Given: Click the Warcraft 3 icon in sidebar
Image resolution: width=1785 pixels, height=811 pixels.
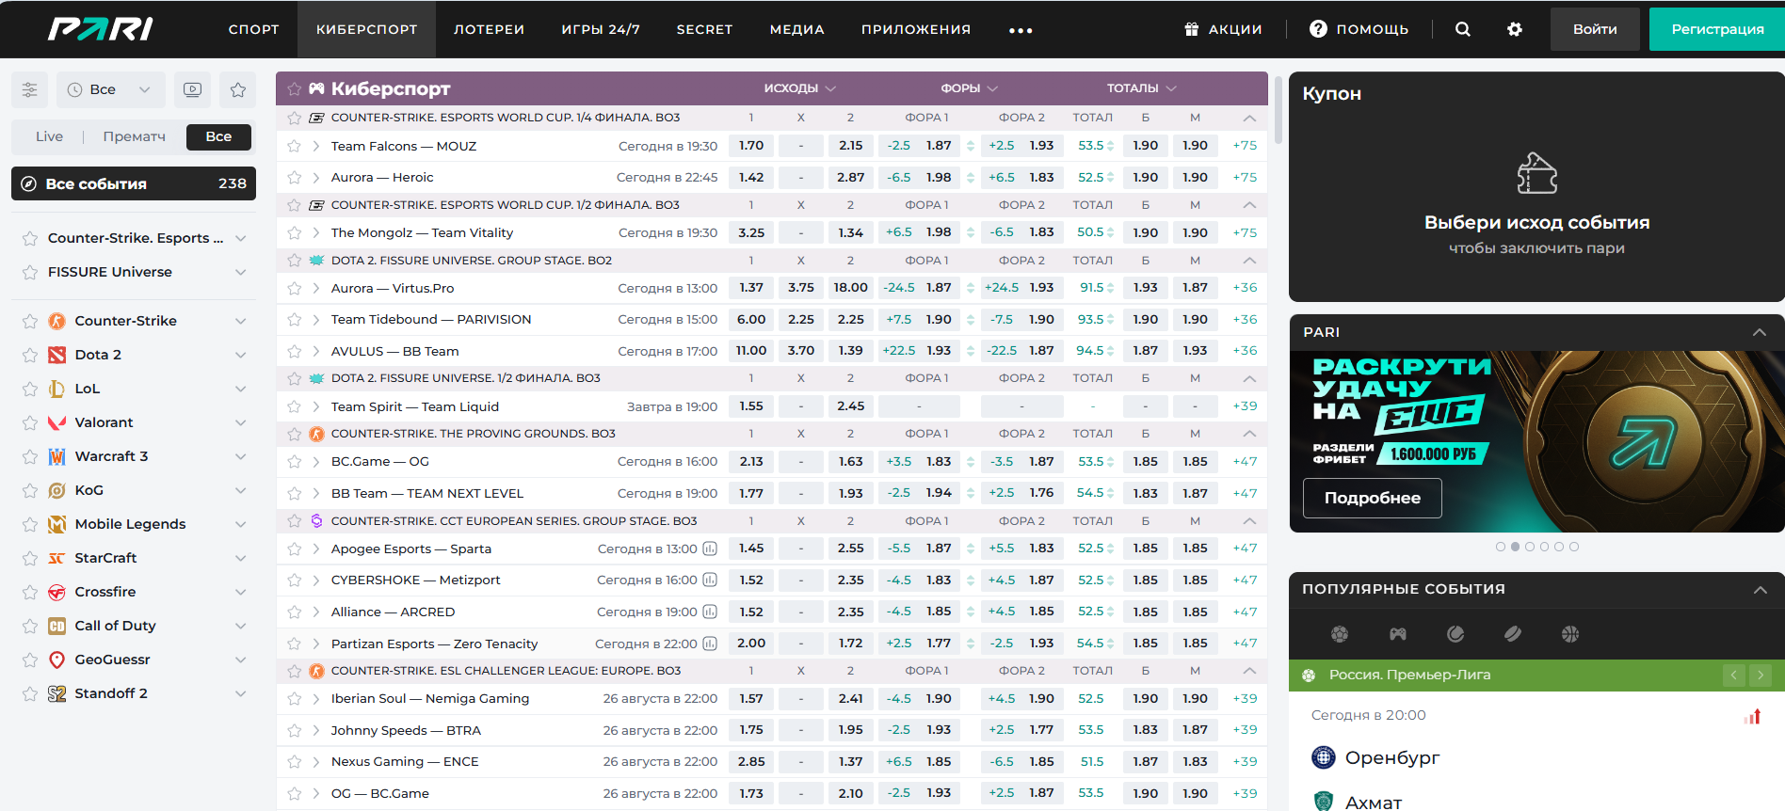Looking at the screenshot, I should pyautogui.click(x=56, y=456).
